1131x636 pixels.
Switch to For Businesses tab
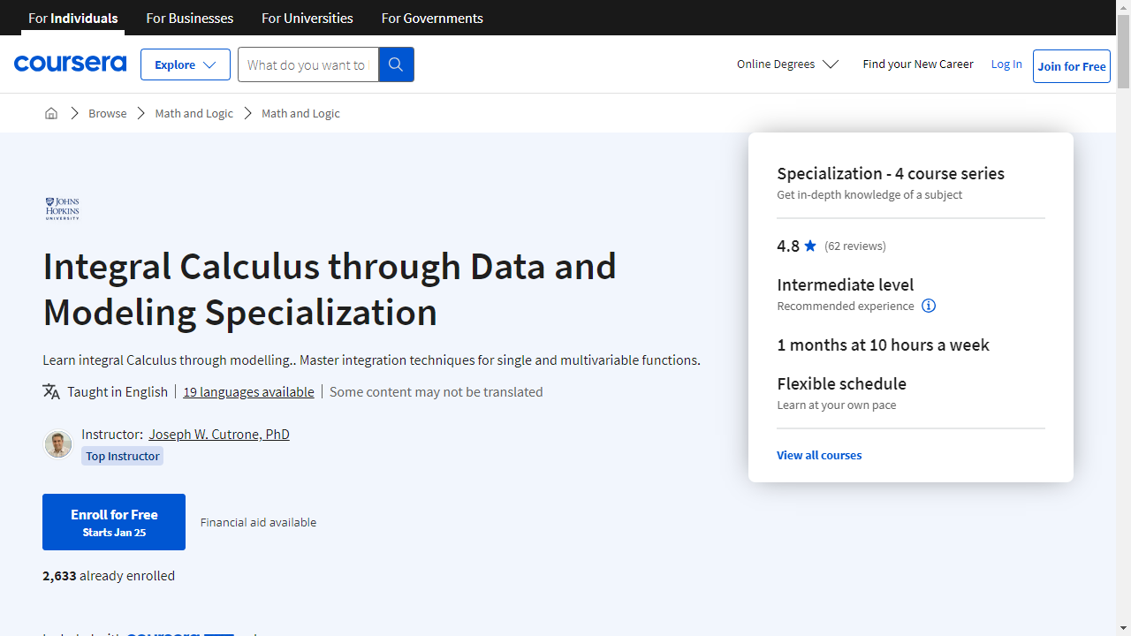click(190, 18)
